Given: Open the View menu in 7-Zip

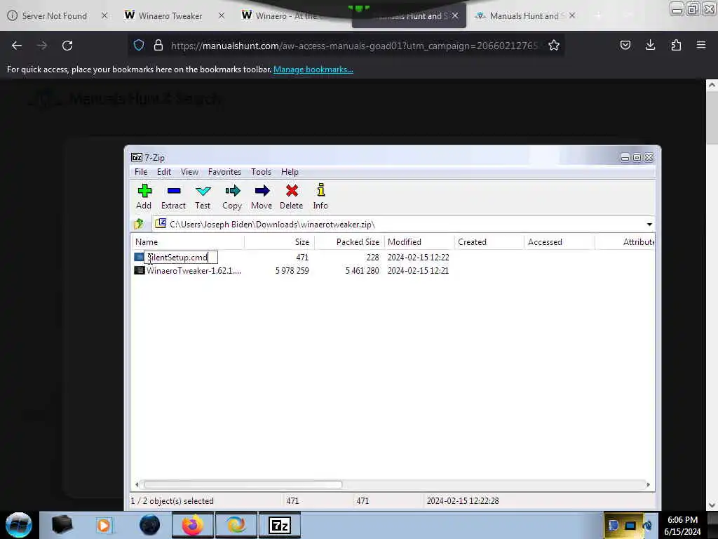Looking at the screenshot, I should (189, 172).
